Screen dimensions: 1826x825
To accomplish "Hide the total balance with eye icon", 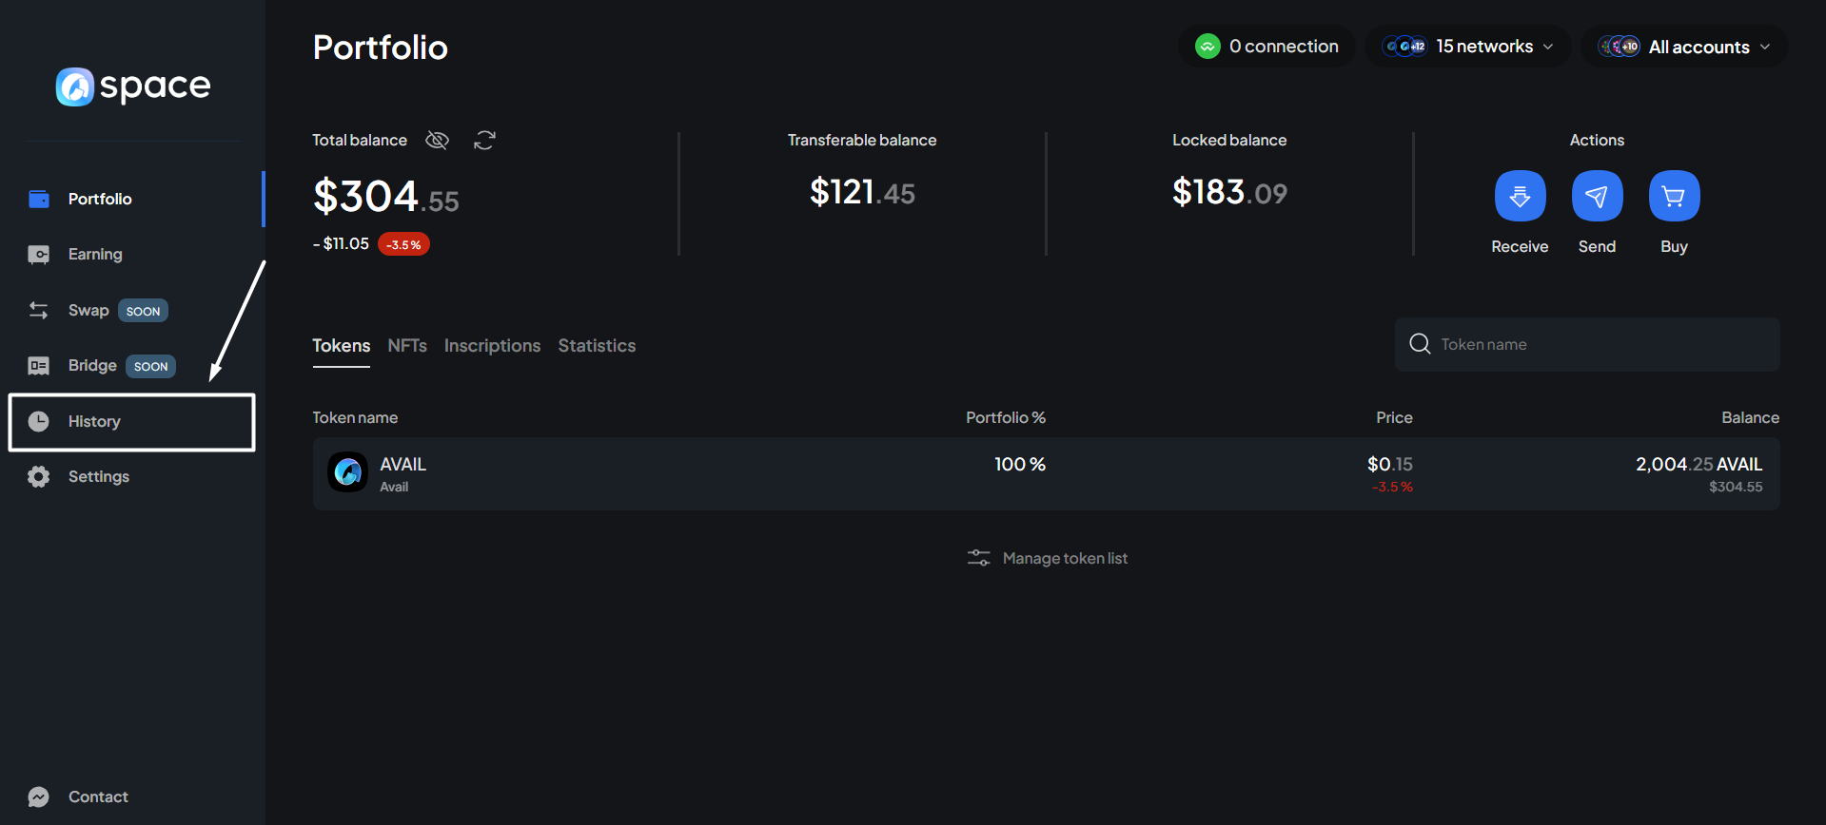I will (x=437, y=141).
